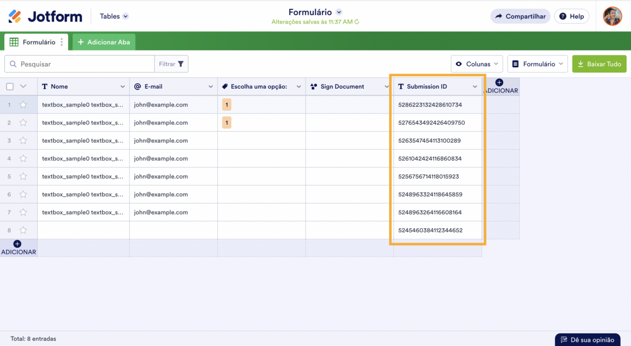Expand the arrow next to select-all checkbox
Screen dimensions: 631x346
pos(23,87)
